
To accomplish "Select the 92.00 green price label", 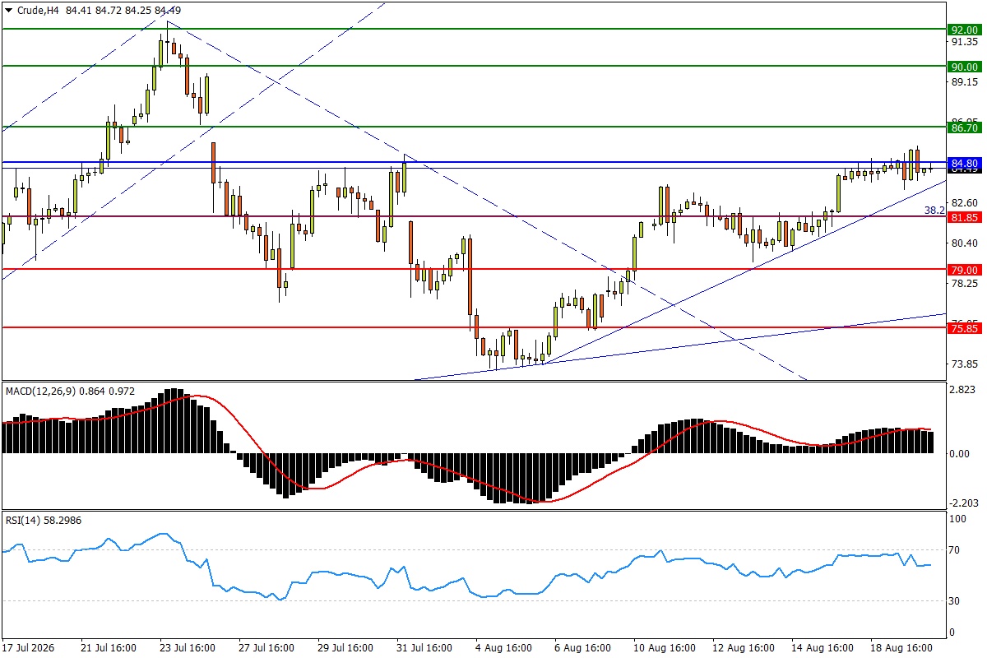I will click(x=963, y=29).
